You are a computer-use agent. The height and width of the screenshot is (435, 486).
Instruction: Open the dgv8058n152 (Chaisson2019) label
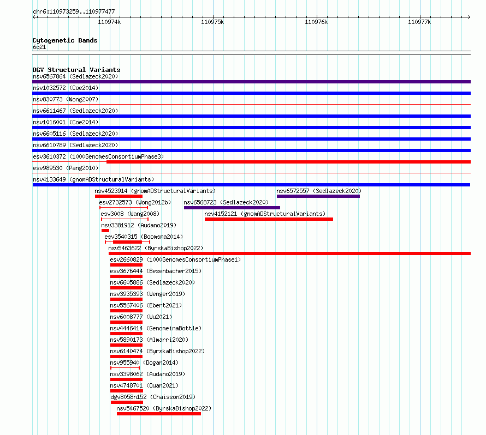tap(153, 397)
